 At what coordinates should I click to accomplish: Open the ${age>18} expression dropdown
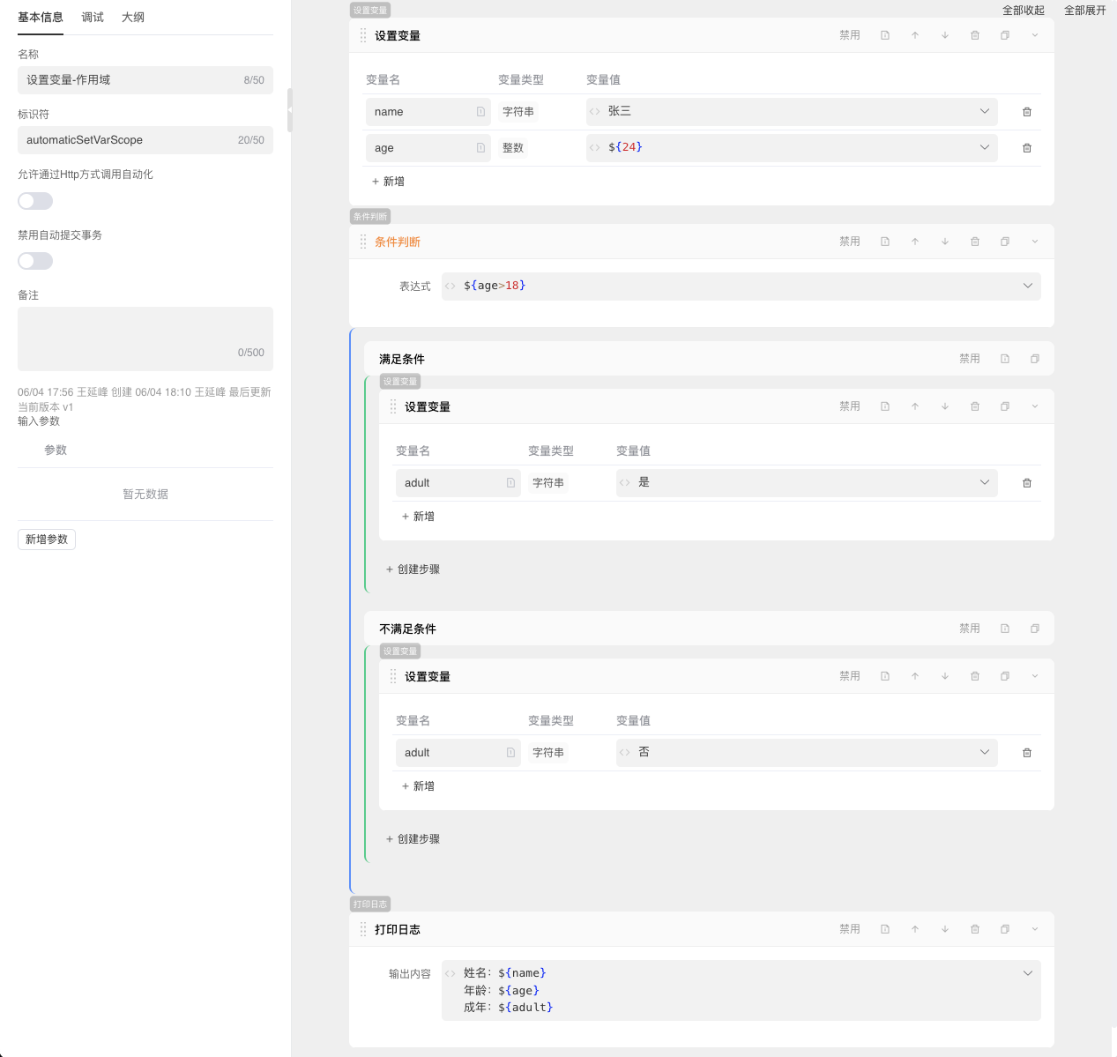click(1027, 286)
